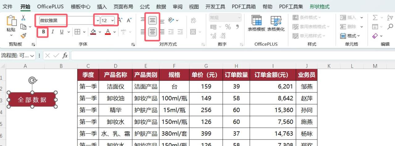Click the text Orientation icon
Screen dimensions: 395x146
coord(171,20)
